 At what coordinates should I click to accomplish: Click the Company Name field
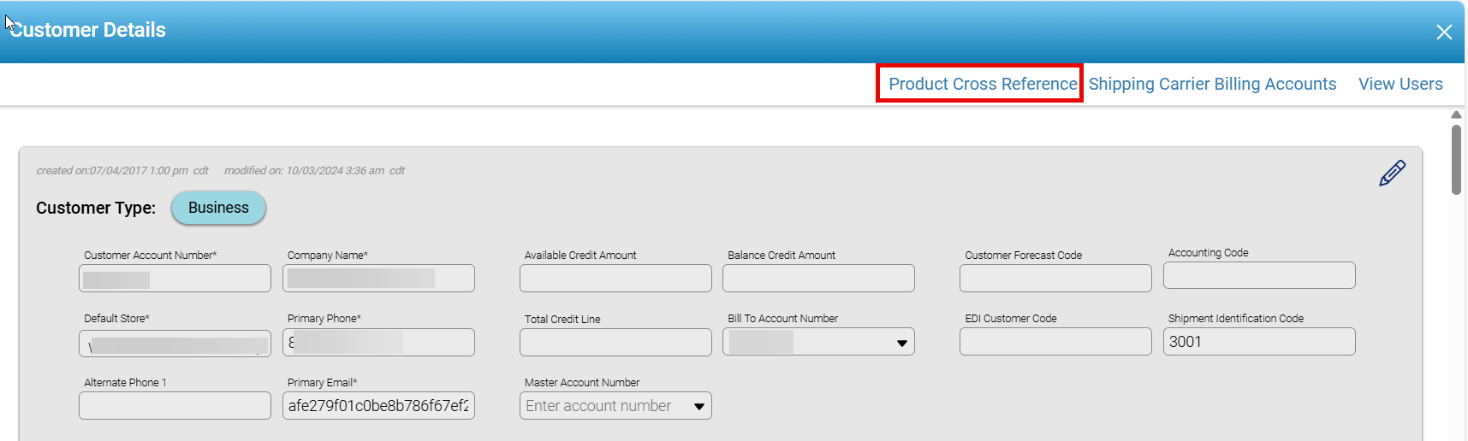point(378,279)
